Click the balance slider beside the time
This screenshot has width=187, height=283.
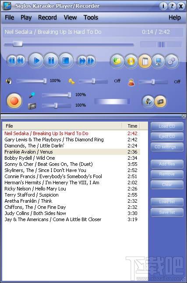(x=161, y=44)
